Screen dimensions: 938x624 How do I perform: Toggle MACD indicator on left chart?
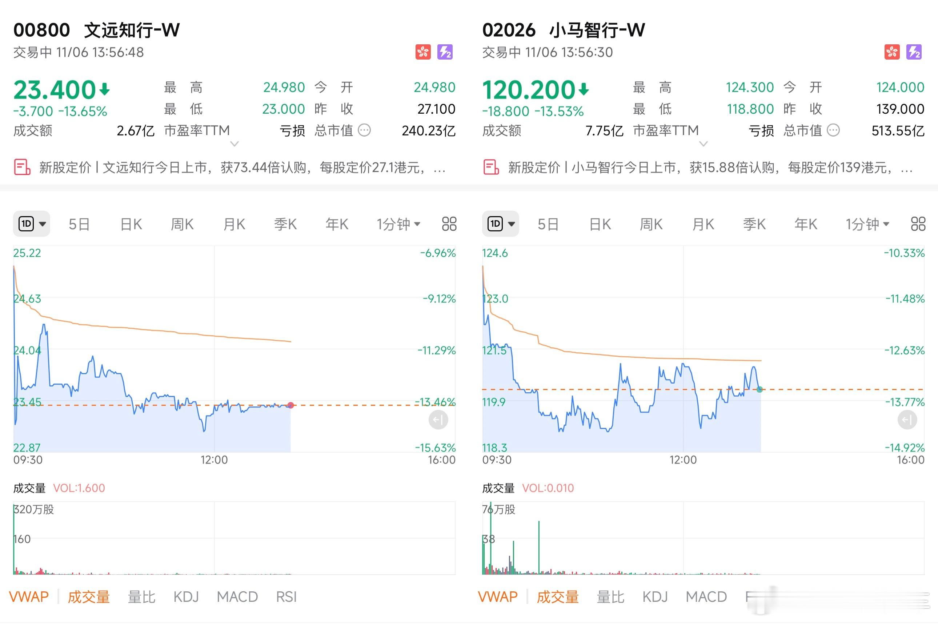pos(237,596)
